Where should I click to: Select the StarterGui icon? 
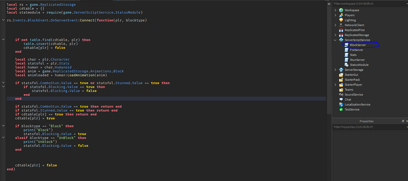point(341,75)
